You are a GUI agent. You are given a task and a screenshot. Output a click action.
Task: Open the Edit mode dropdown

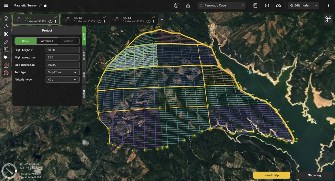(x=304, y=6)
